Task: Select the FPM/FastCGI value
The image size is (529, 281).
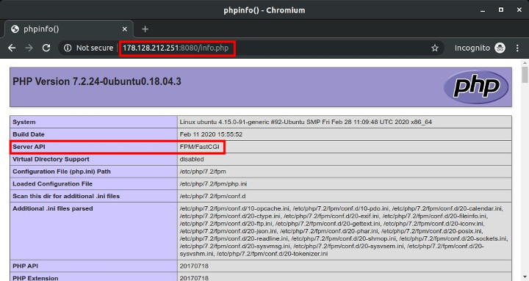Action: 199,147
